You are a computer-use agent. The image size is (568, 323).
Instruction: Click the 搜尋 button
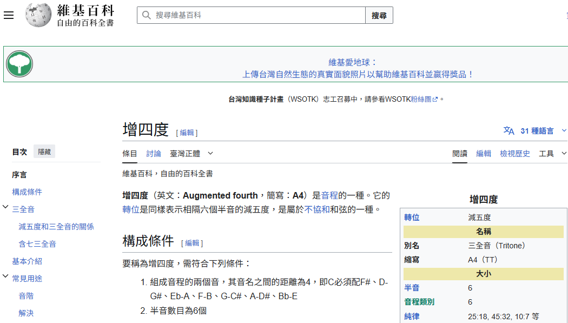point(379,15)
